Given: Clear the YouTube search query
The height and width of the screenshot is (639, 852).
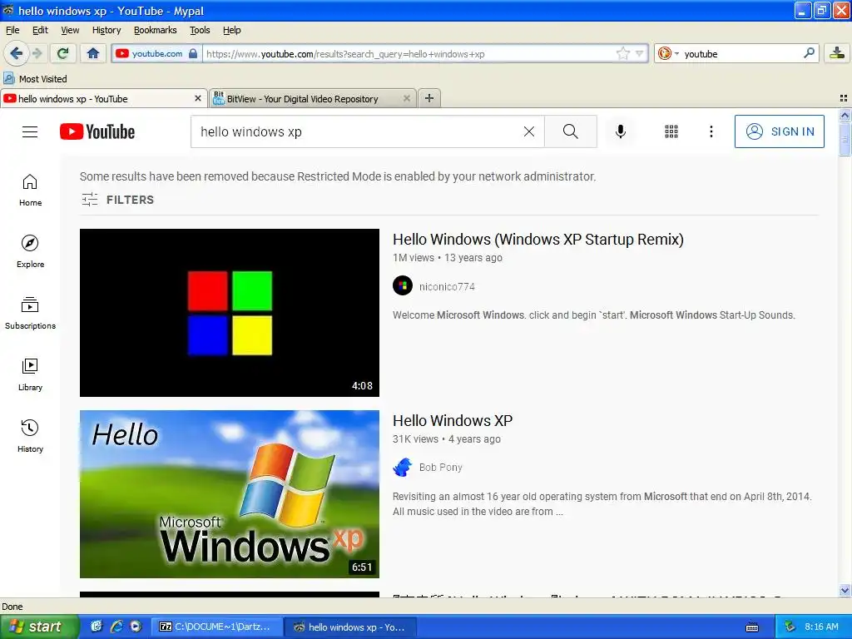Looking at the screenshot, I should pos(528,131).
